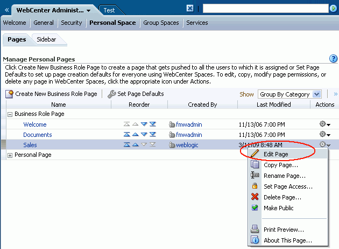Move Documents page to bottom
Screen dimensions: 339x249
click(153, 134)
